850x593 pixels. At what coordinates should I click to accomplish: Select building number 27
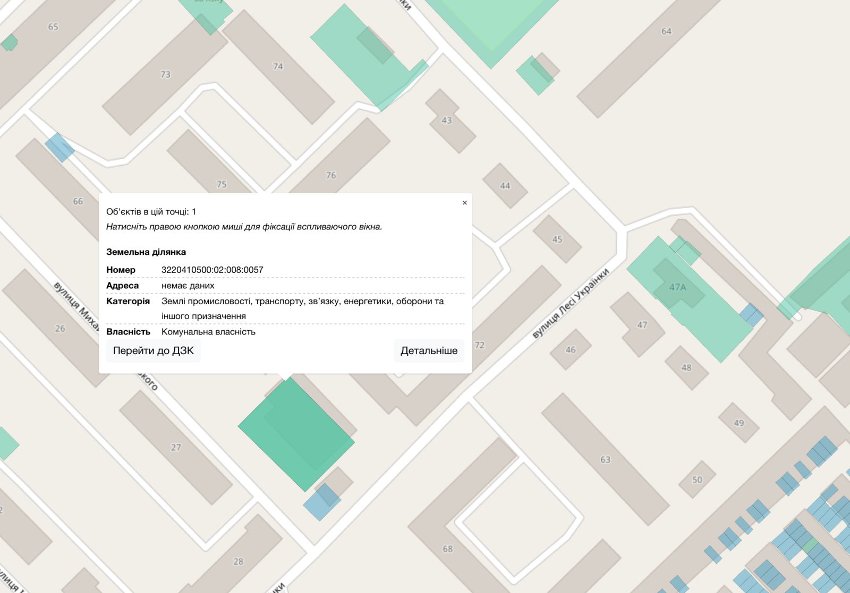pyautogui.click(x=176, y=448)
